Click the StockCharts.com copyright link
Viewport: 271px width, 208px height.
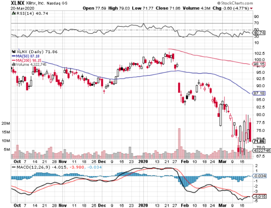(x=235, y=3)
